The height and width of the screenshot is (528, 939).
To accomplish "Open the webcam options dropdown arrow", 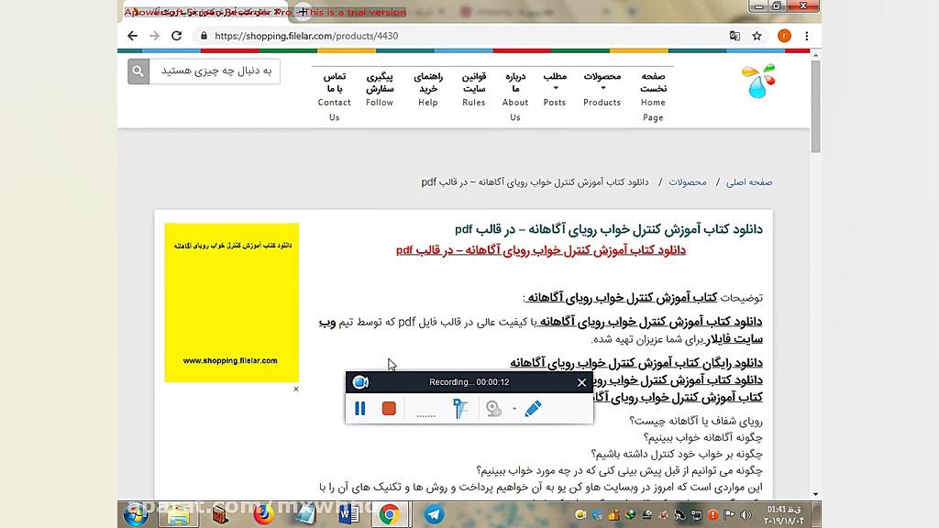I will [513, 407].
